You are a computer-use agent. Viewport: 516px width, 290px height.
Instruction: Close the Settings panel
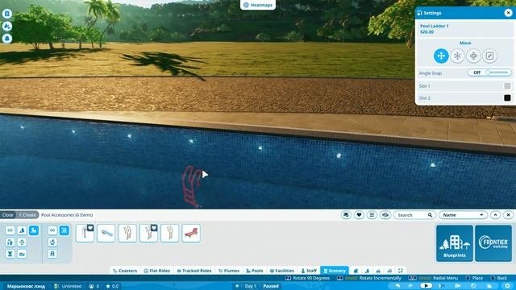[x=508, y=13]
